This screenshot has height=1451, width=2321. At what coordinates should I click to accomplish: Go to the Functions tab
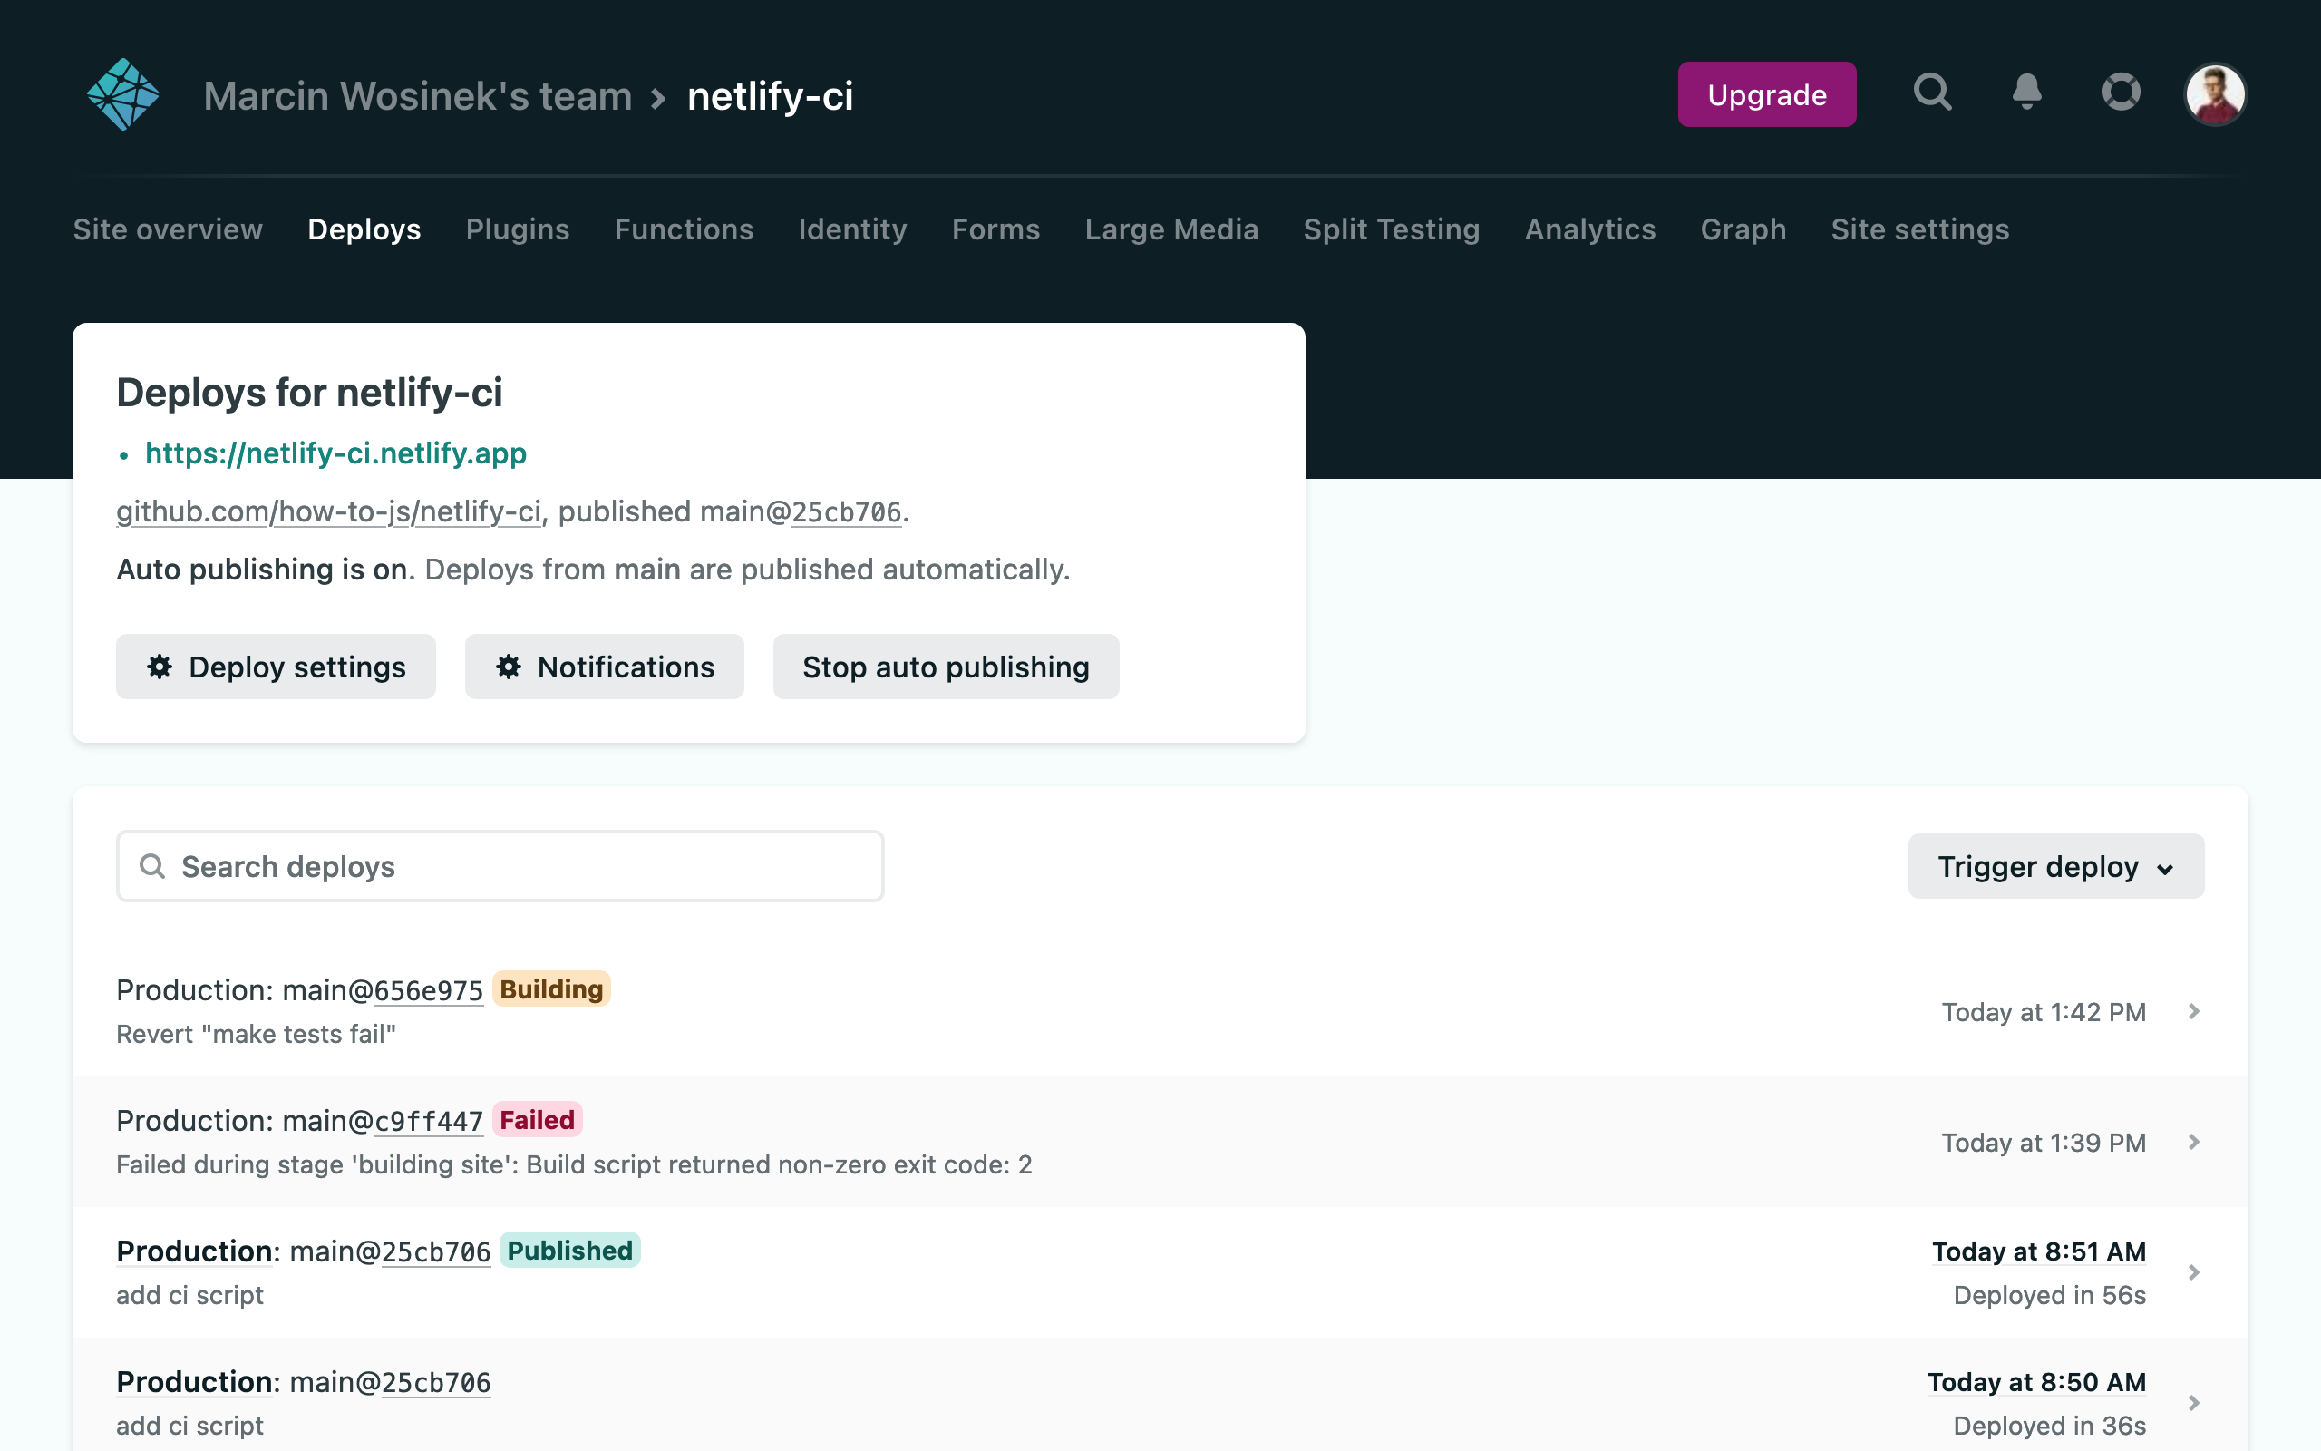pyautogui.click(x=683, y=229)
